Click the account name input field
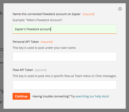The image size is (129, 112). pyautogui.click(x=64, y=29)
